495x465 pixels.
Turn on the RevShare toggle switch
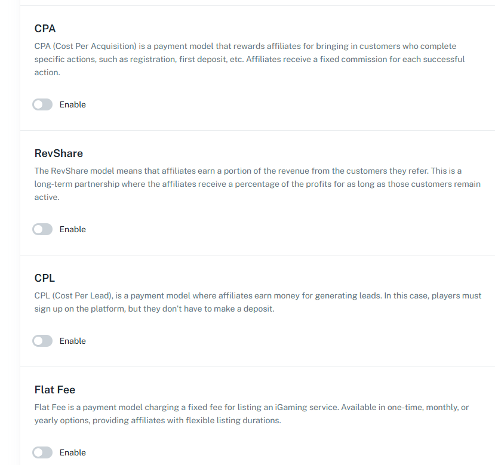(42, 230)
